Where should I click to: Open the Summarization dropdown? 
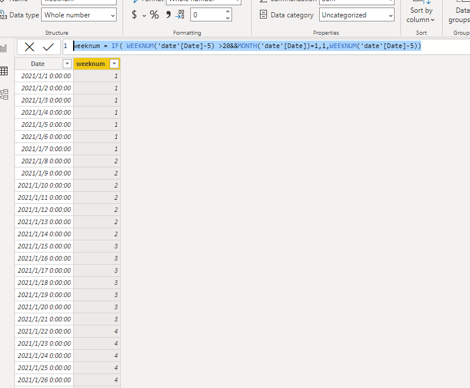coord(357,1)
